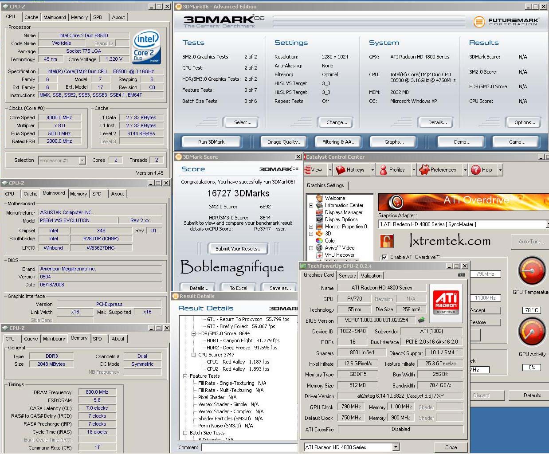Click the GPU-Z BIOS save chip icon
Viewport: 549px width, 454px height.
coord(421,320)
